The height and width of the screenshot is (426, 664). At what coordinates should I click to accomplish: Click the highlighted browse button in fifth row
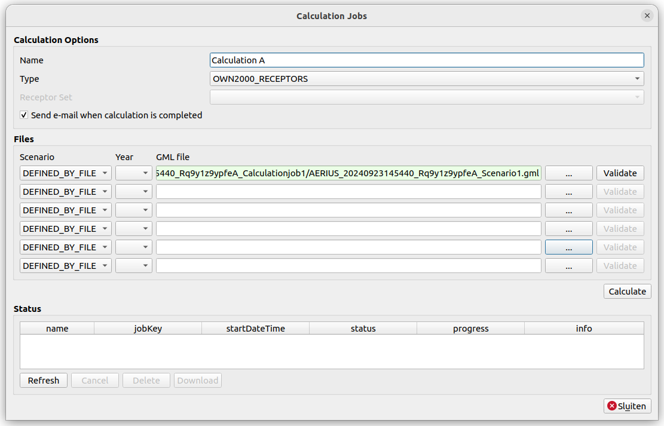(568, 247)
